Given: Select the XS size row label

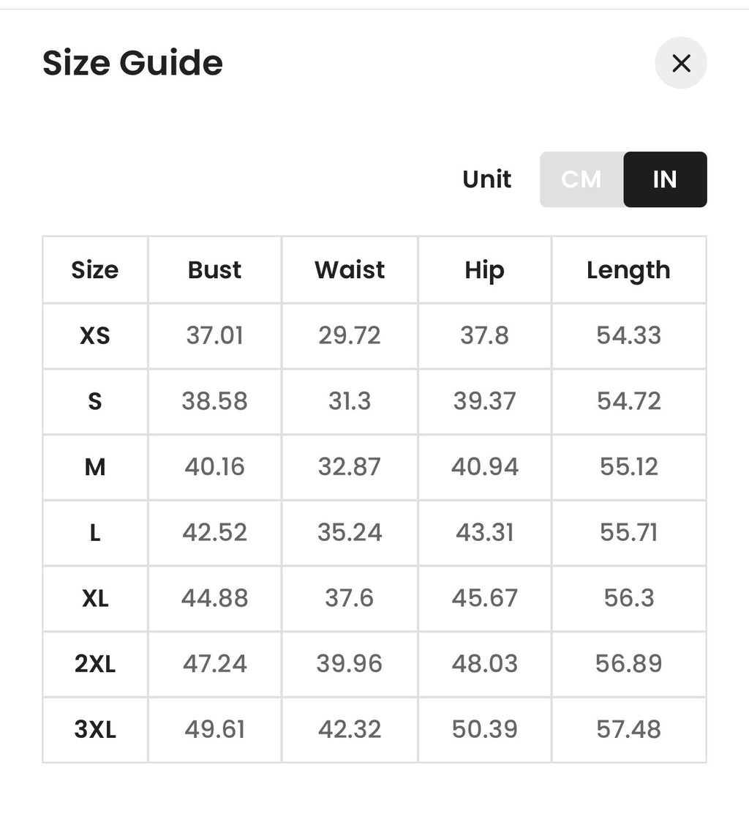Looking at the screenshot, I should click(94, 336).
